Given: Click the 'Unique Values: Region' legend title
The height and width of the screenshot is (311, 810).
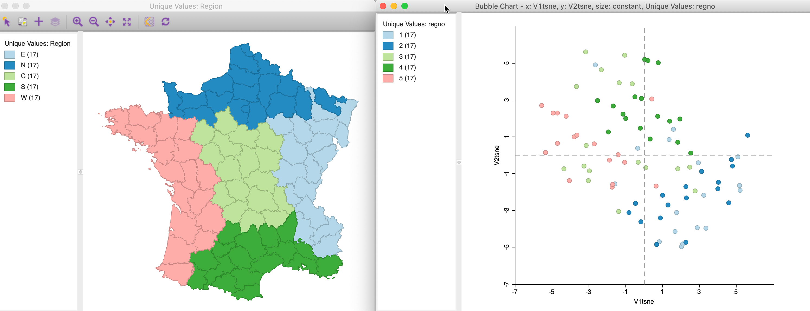Looking at the screenshot, I should [37, 44].
